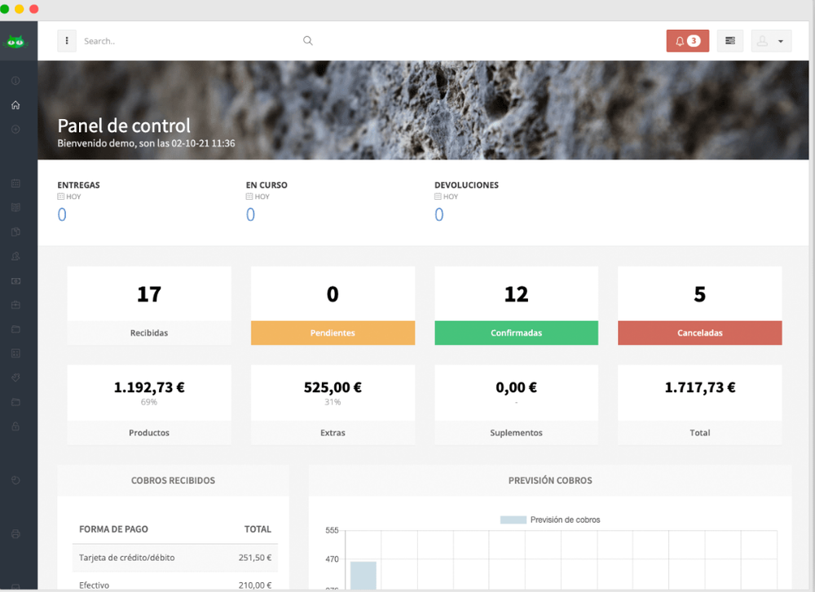
Task: Go to the dashboard via the home icon
Action: pos(15,104)
